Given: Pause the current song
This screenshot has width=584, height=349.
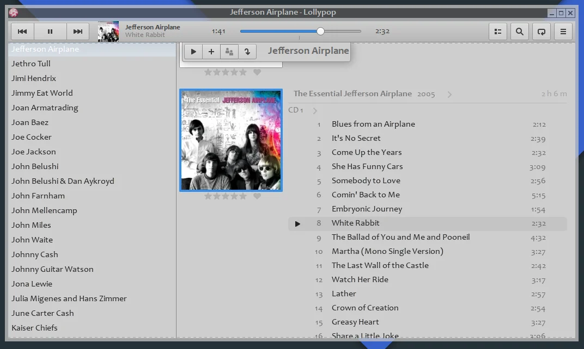Looking at the screenshot, I should (50, 32).
